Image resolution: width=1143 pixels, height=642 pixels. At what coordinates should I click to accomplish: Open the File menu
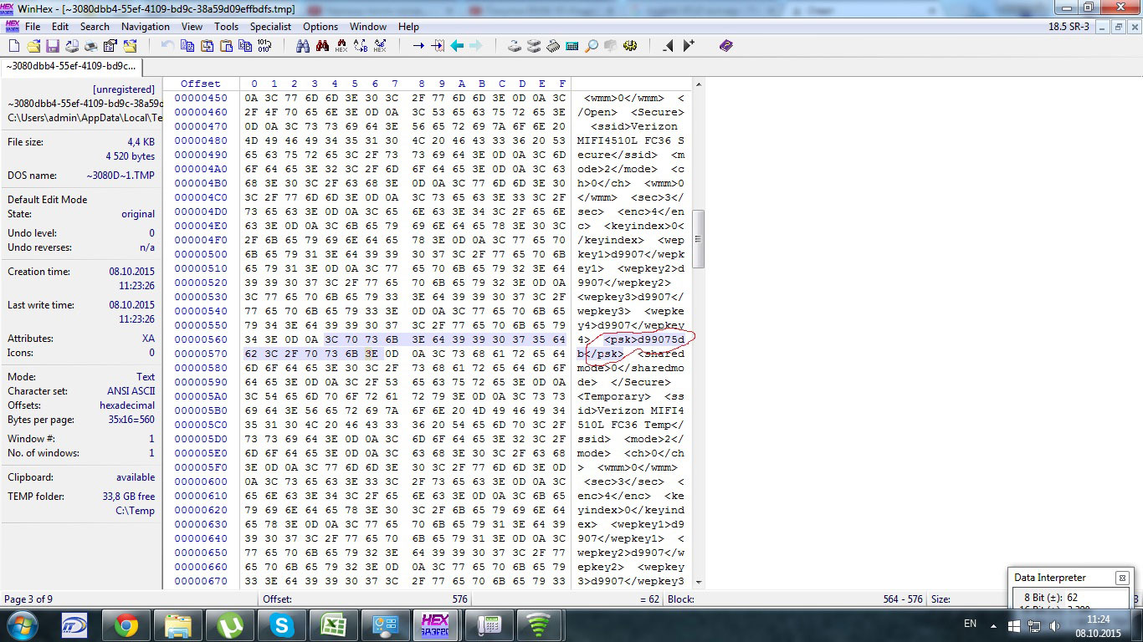pyautogui.click(x=33, y=27)
